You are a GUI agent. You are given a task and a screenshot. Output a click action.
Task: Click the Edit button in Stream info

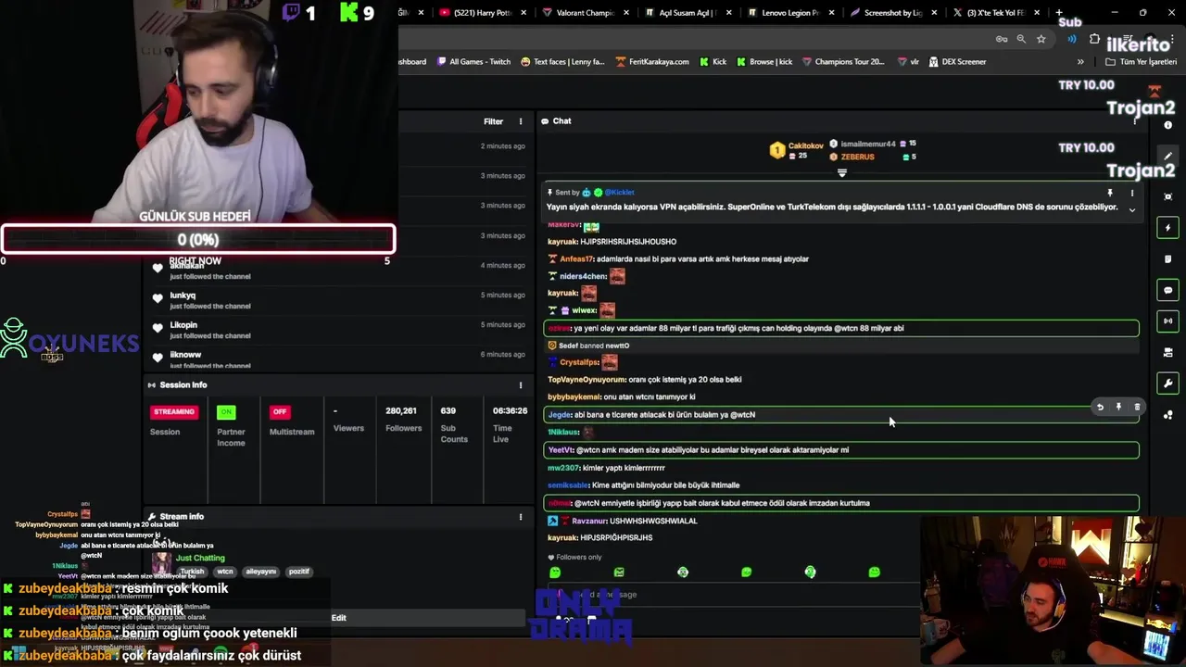pyautogui.click(x=339, y=618)
